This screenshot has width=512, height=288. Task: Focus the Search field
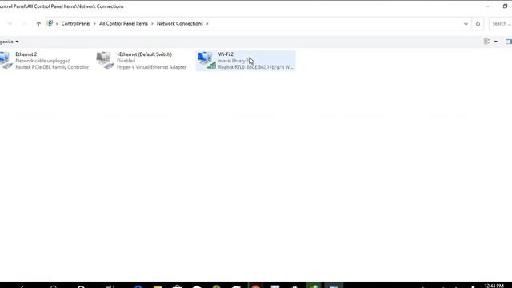click(501, 23)
